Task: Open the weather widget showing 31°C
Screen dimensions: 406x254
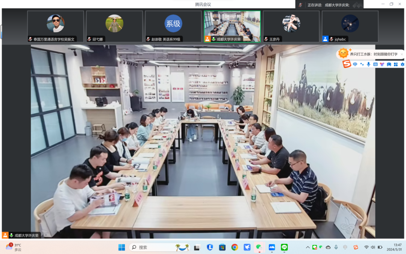Action: 14,247
